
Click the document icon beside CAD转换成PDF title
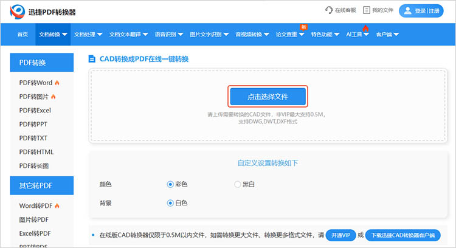pos(92,59)
